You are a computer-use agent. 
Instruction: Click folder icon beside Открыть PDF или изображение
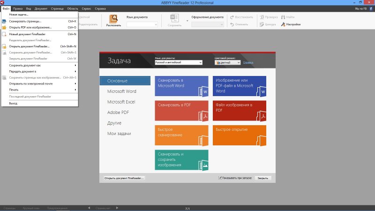[x=4, y=28]
